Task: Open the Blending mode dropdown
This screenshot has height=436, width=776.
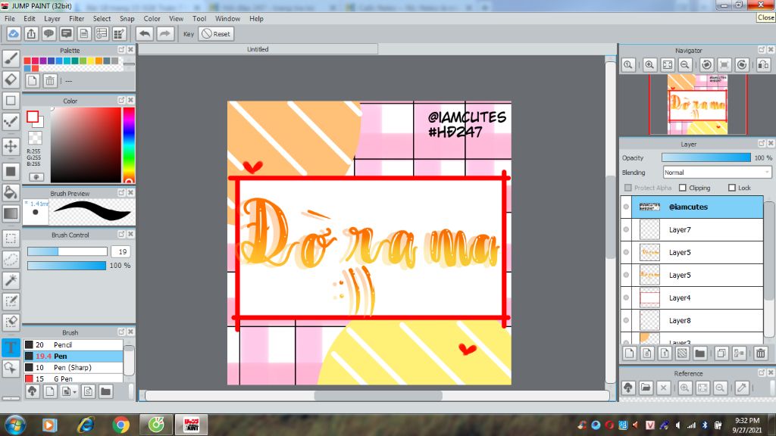Action: [717, 173]
